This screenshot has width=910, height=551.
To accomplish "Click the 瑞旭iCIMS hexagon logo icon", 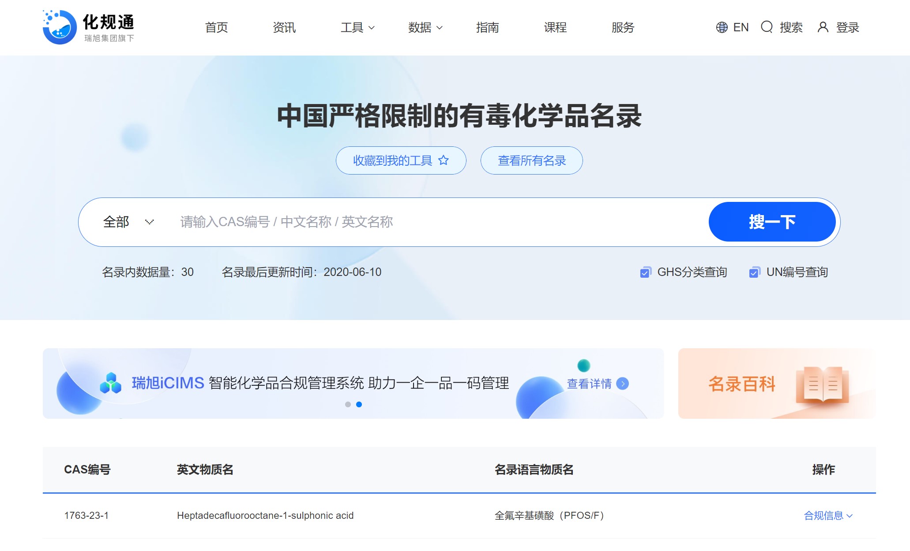I will click(111, 383).
